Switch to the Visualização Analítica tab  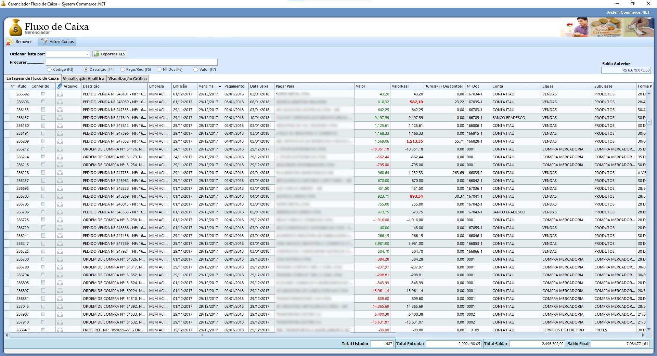[83, 79]
